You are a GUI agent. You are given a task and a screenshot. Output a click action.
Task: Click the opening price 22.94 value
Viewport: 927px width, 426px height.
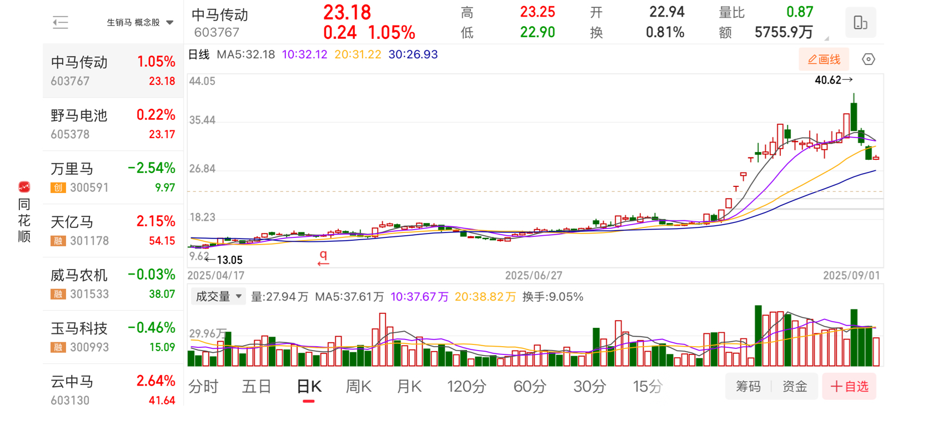tap(667, 12)
